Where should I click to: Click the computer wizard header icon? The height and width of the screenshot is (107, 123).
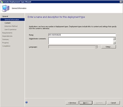6,8
